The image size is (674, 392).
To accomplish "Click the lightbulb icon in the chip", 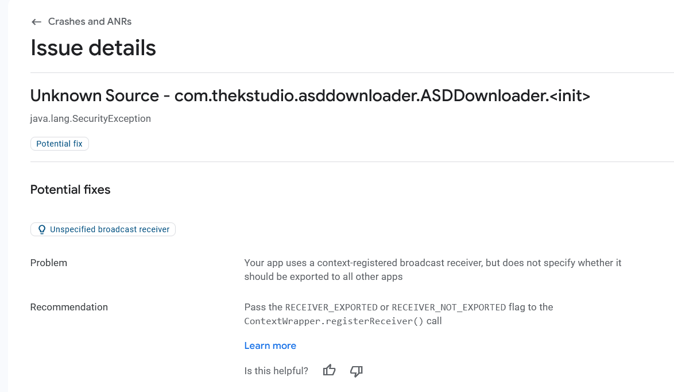I will point(41,229).
